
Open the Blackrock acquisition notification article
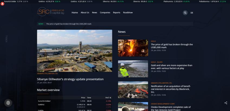coord(171,88)
